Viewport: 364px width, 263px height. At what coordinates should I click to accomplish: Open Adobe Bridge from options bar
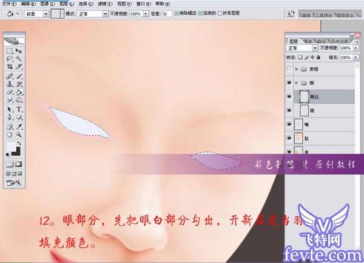[291, 14]
